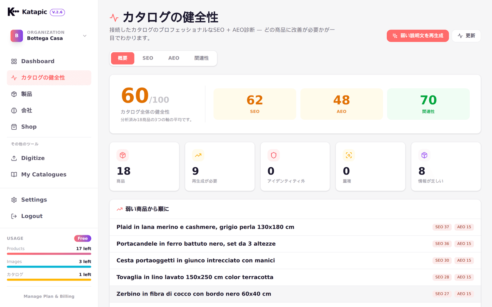The height and width of the screenshot is (307, 492).
Task: Switch to the 関連性 tab
Action: 201,58
